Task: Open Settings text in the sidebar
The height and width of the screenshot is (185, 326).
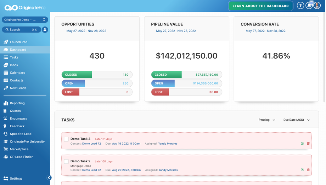Action: (x=16, y=179)
